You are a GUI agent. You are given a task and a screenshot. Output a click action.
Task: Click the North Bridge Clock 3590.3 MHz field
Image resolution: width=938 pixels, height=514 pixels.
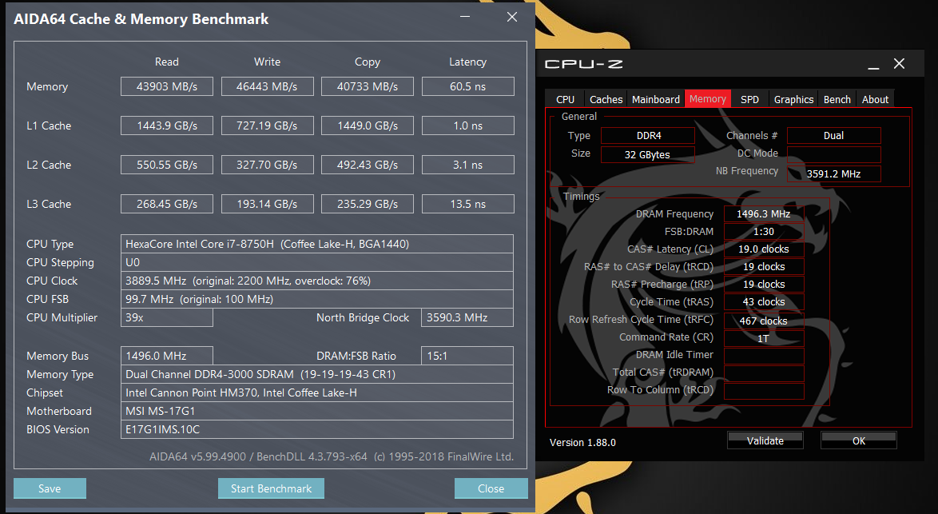coord(467,317)
